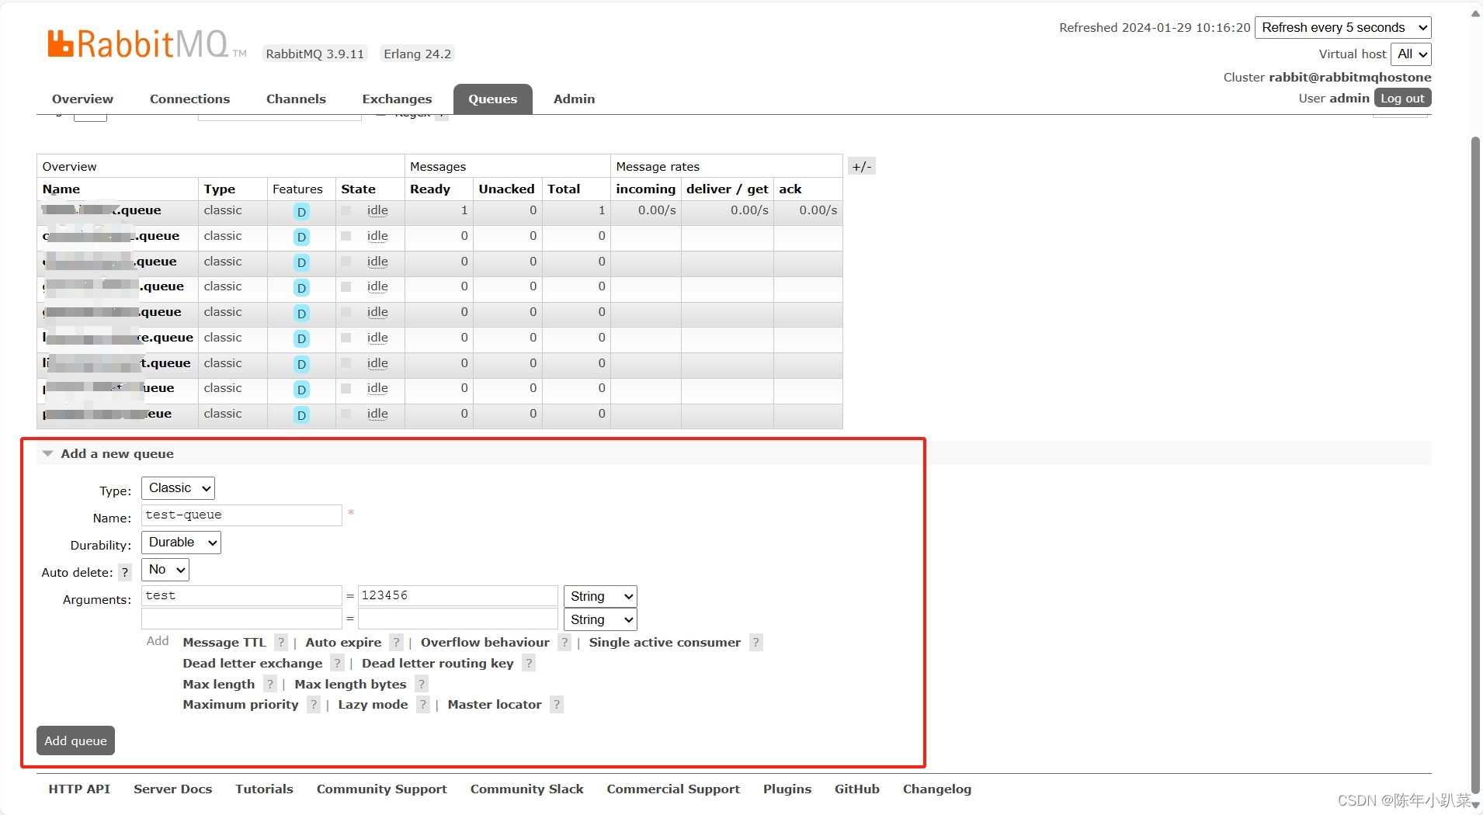Screen dimensions: 1483x815
Task: Add the Lazy mode argument shortcut
Action: pos(373,705)
